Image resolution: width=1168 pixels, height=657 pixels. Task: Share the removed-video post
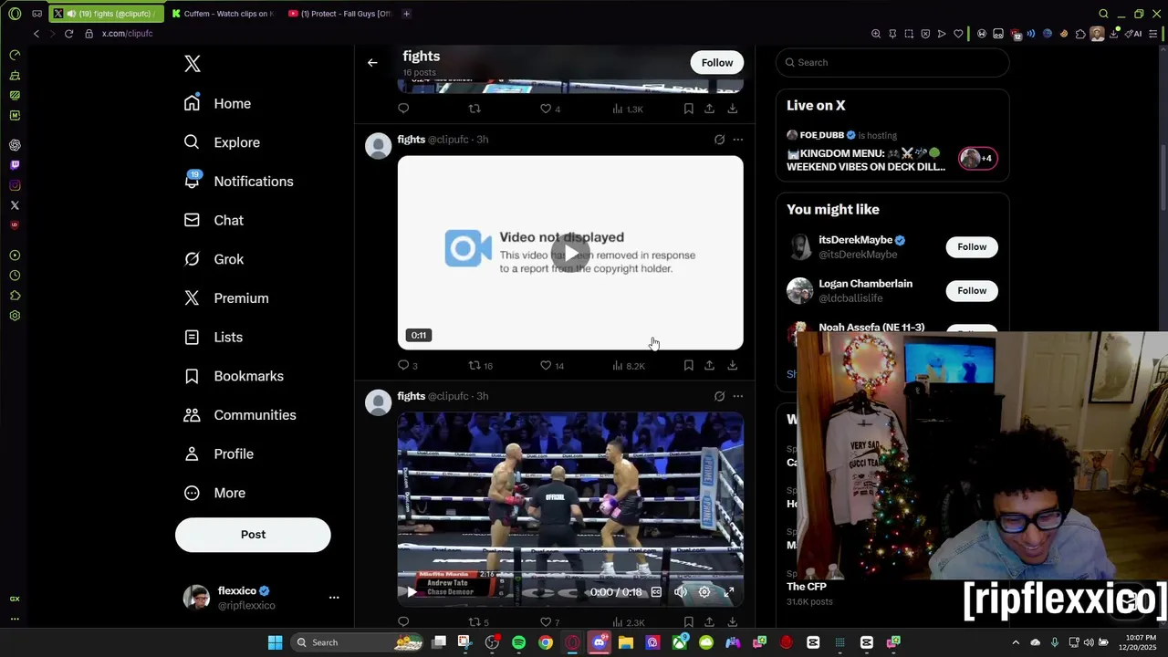(709, 365)
